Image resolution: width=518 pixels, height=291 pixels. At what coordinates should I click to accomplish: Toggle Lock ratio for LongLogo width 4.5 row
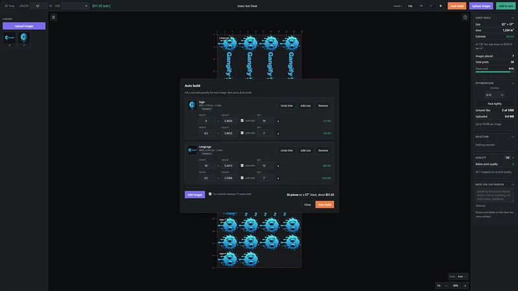(x=242, y=177)
